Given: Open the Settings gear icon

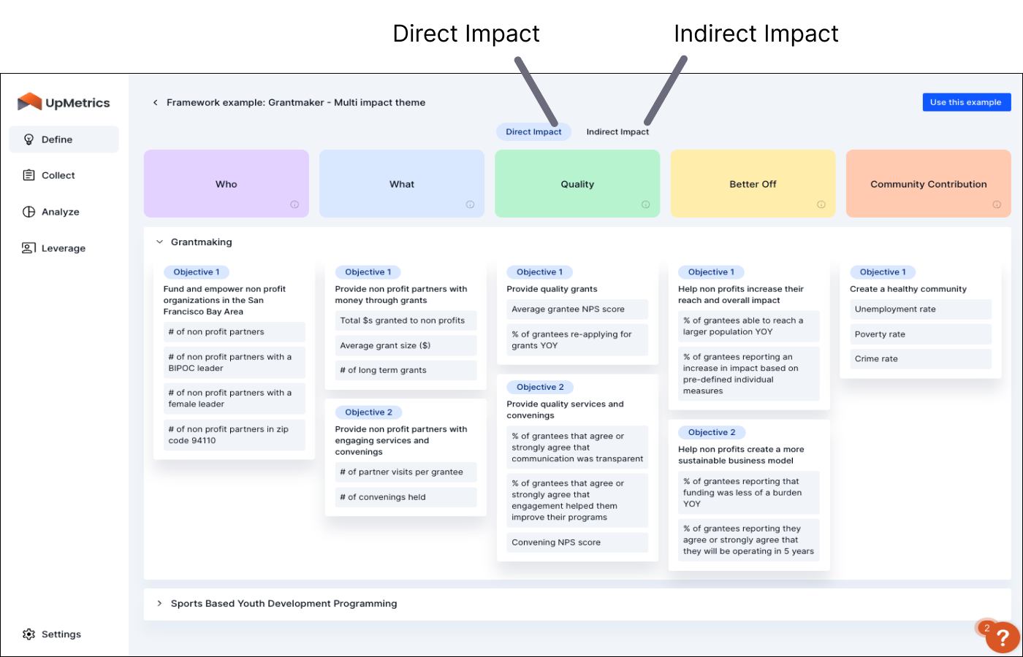Looking at the screenshot, I should [x=28, y=634].
